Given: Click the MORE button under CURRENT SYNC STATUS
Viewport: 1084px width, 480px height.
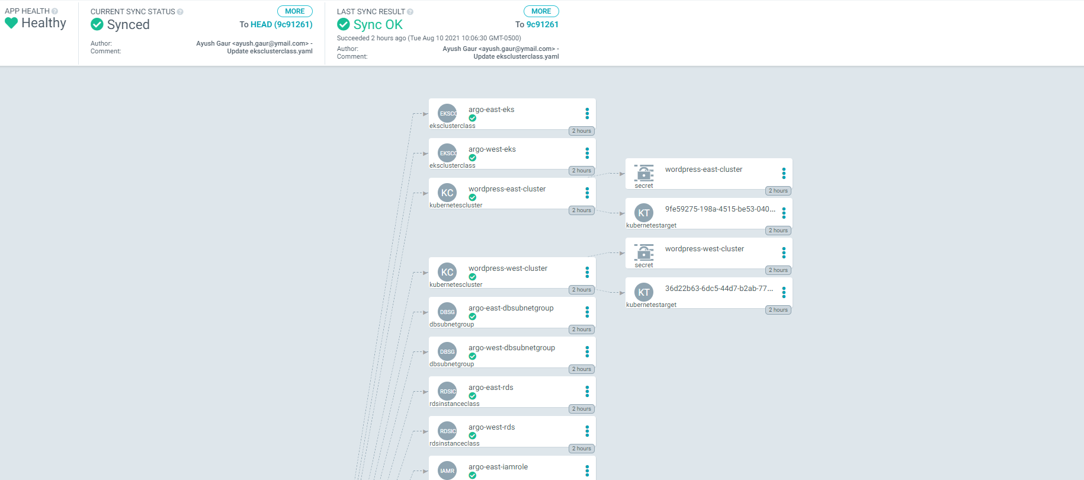Looking at the screenshot, I should pyautogui.click(x=294, y=11).
